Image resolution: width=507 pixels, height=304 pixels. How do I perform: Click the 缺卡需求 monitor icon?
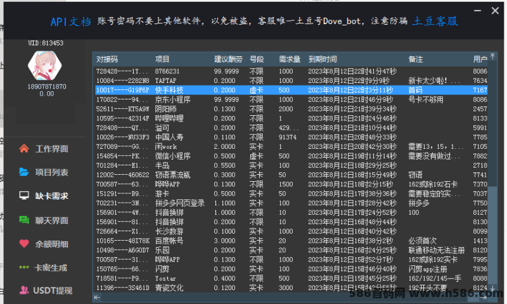click(x=24, y=196)
